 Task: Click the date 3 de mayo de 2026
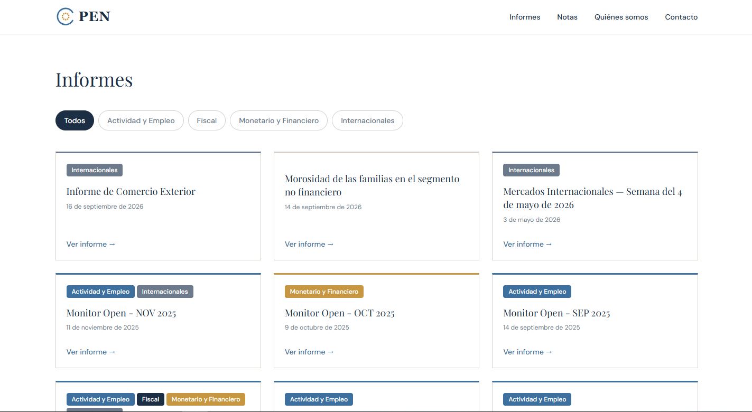coord(532,220)
